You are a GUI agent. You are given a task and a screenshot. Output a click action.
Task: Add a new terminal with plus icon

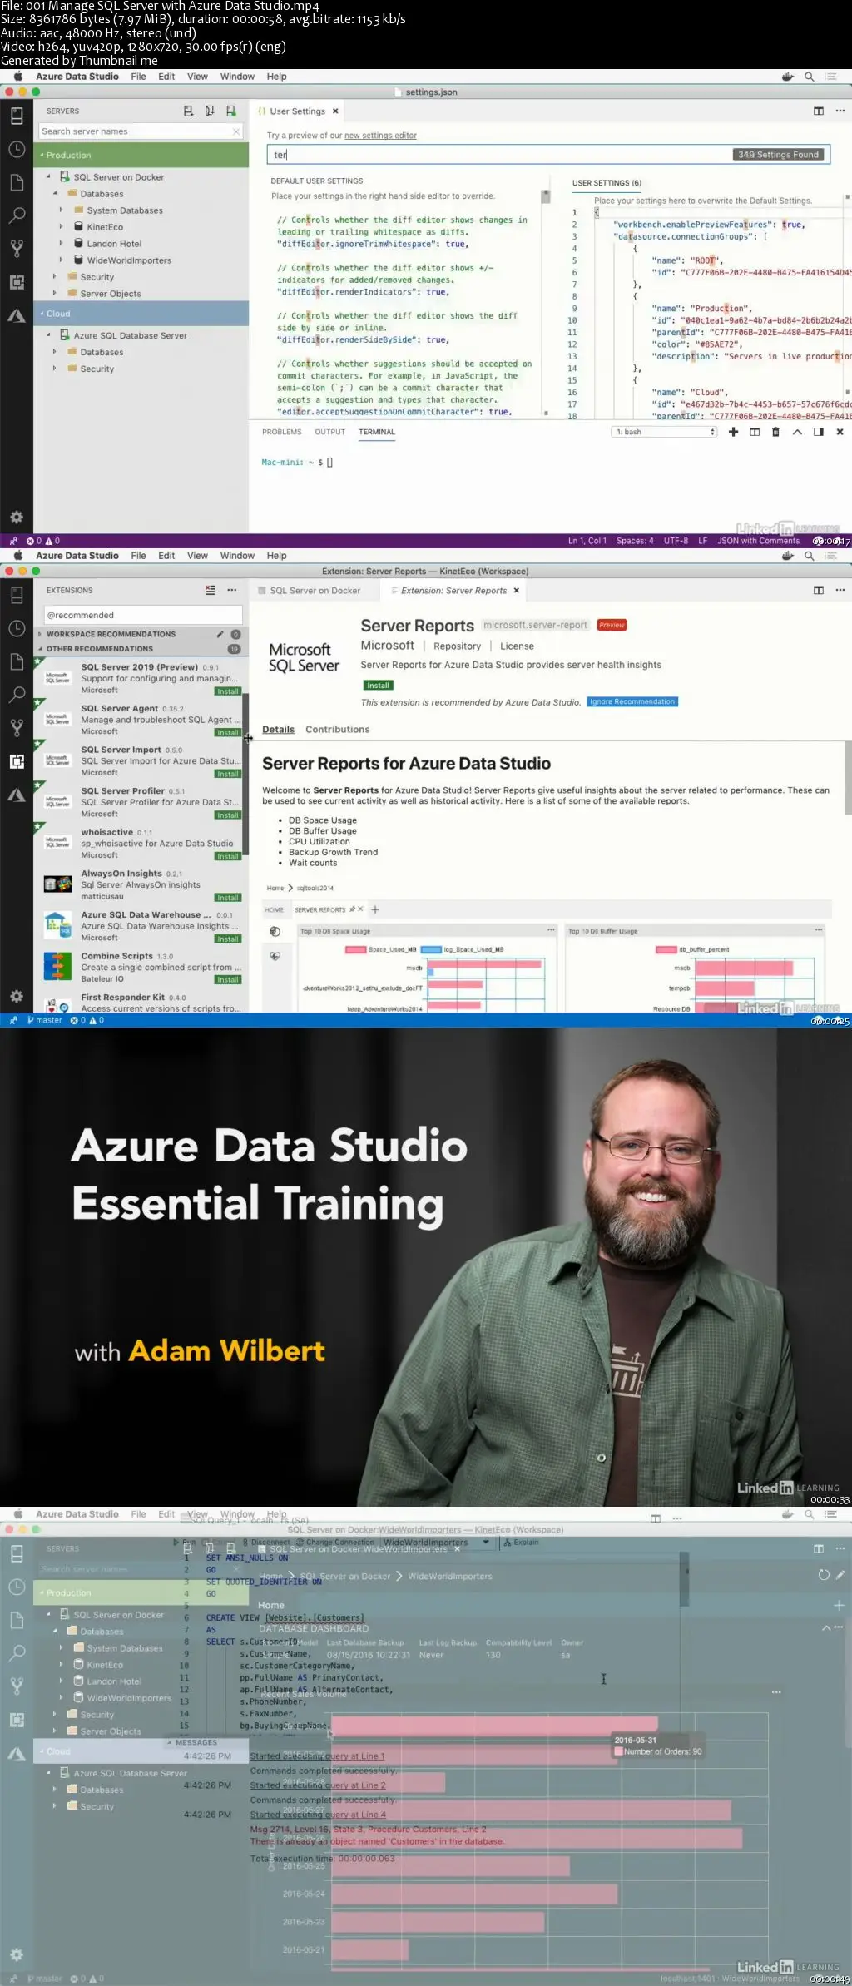(x=733, y=432)
